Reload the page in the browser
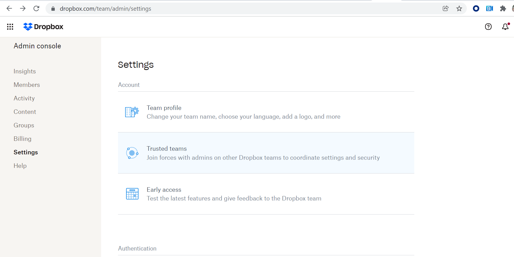Viewport: 514px width, 257px height. [x=36, y=9]
